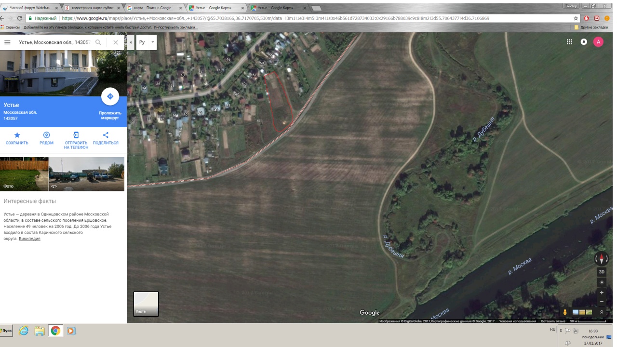Open the Google apps grid
This screenshot has width=617, height=347.
click(569, 42)
